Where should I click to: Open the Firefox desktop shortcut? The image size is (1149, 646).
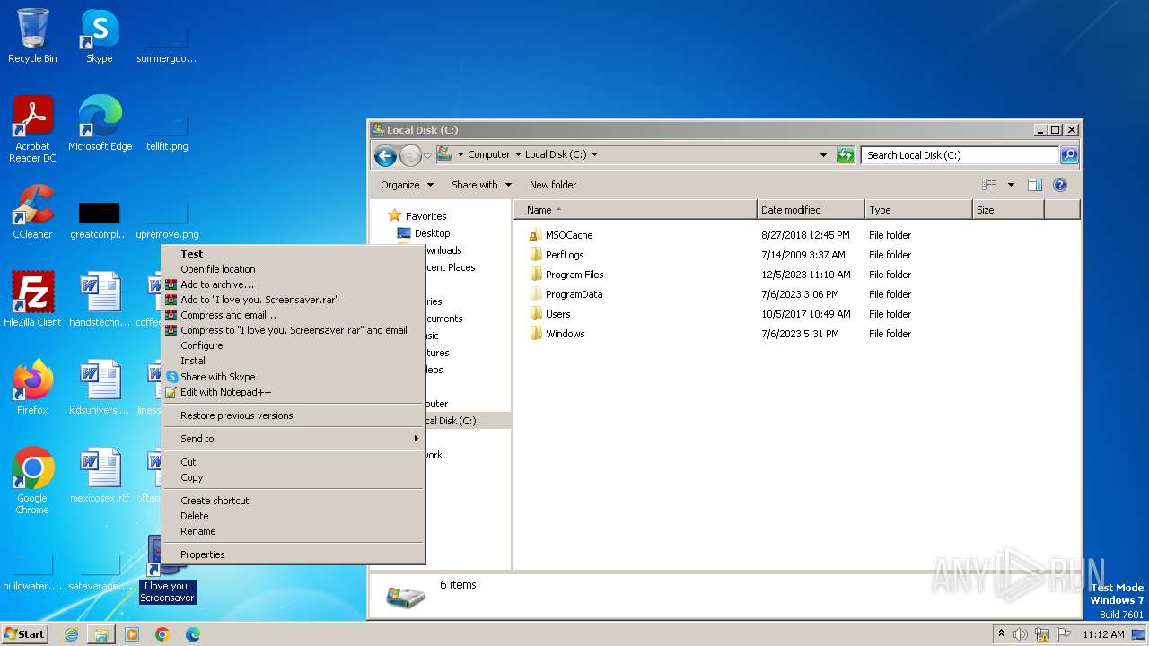(32, 388)
